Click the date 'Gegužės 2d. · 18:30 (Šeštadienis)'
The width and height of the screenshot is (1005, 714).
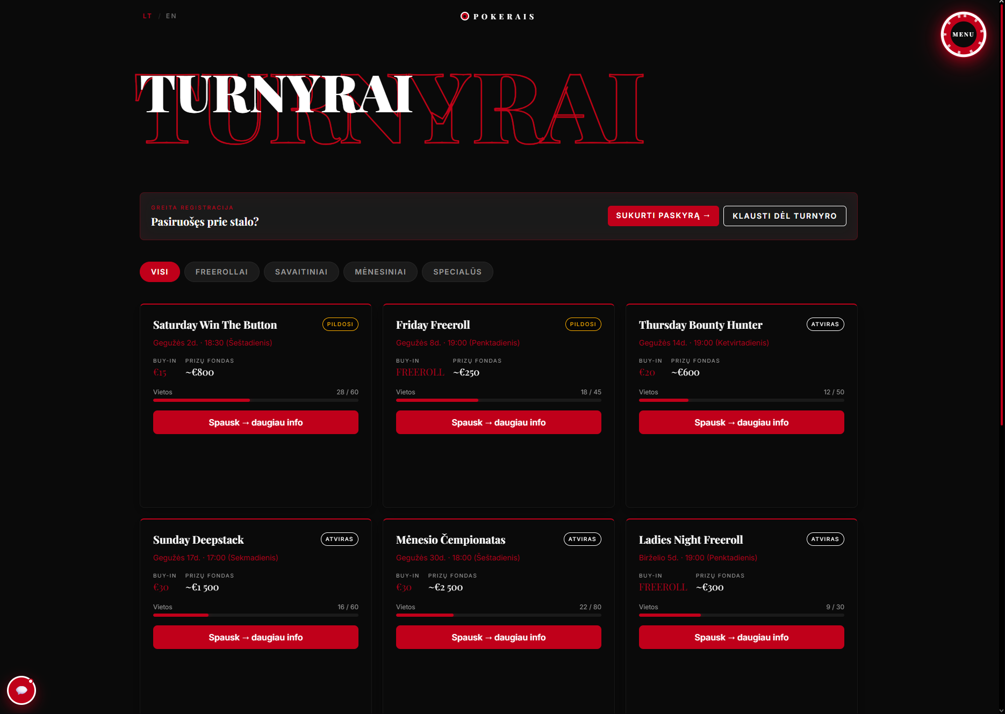(x=213, y=343)
